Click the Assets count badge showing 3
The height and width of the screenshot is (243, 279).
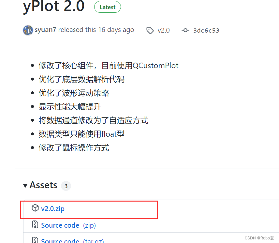click(66, 186)
